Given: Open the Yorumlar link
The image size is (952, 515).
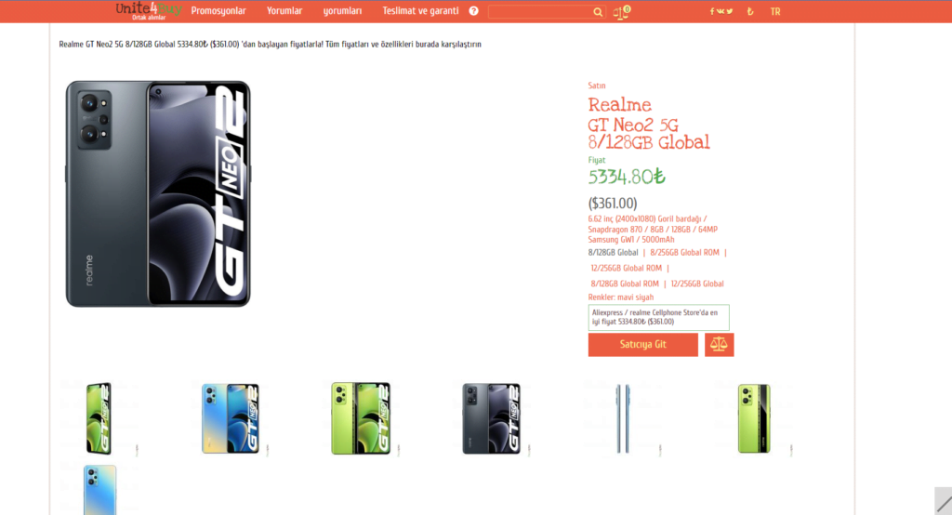Looking at the screenshot, I should [x=284, y=11].
